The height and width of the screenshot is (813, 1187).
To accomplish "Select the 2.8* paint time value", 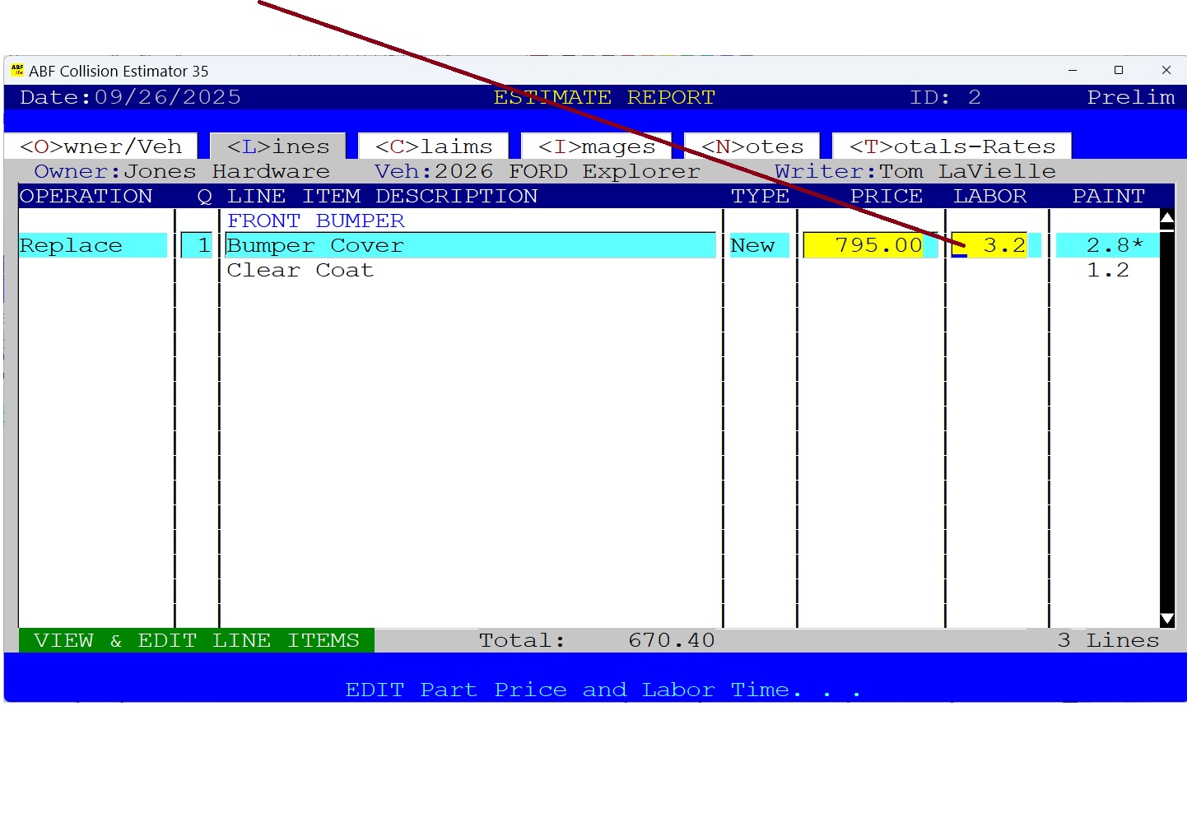I will [1107, 244].
